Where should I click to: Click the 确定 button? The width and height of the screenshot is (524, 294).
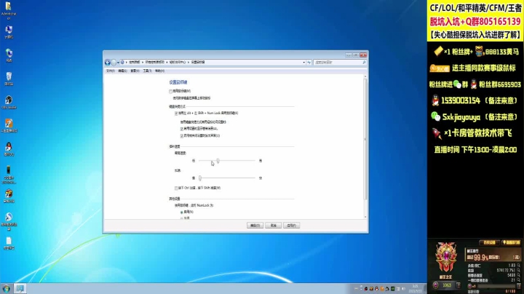click(x=255, y=226)
